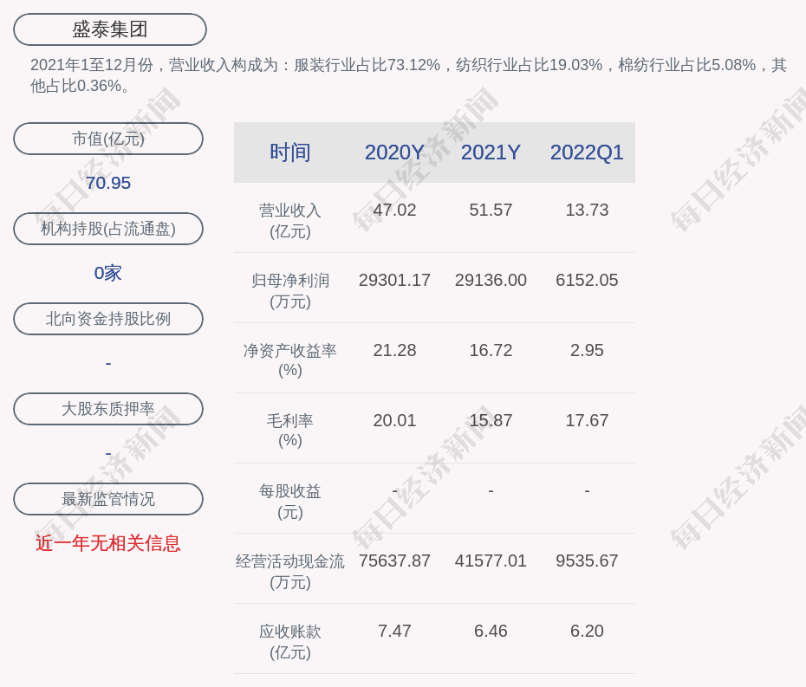Select gross margin value 20.01
Screen dimensions: 806x687
394,420
